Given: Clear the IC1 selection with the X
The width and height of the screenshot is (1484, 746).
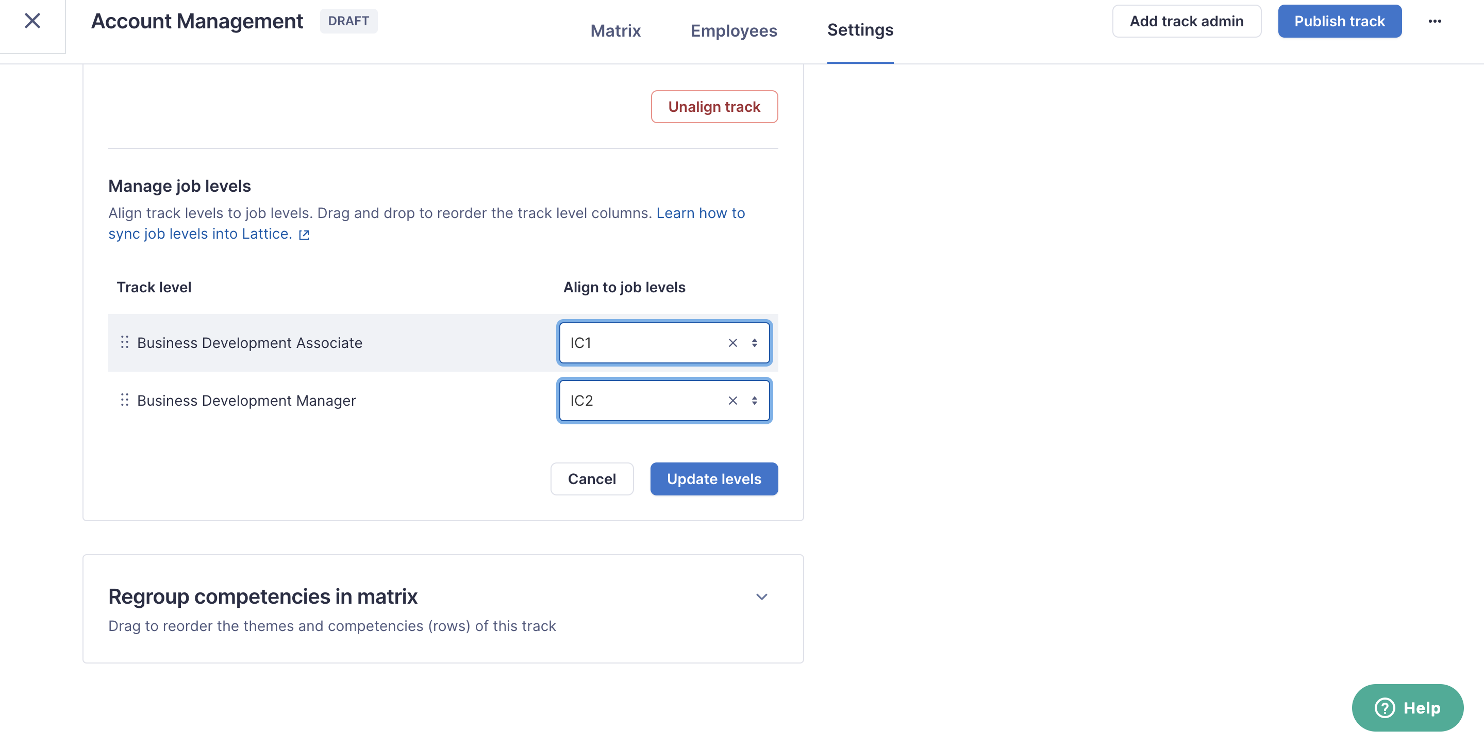Looking at the screenshot, I should pos(732,343).
